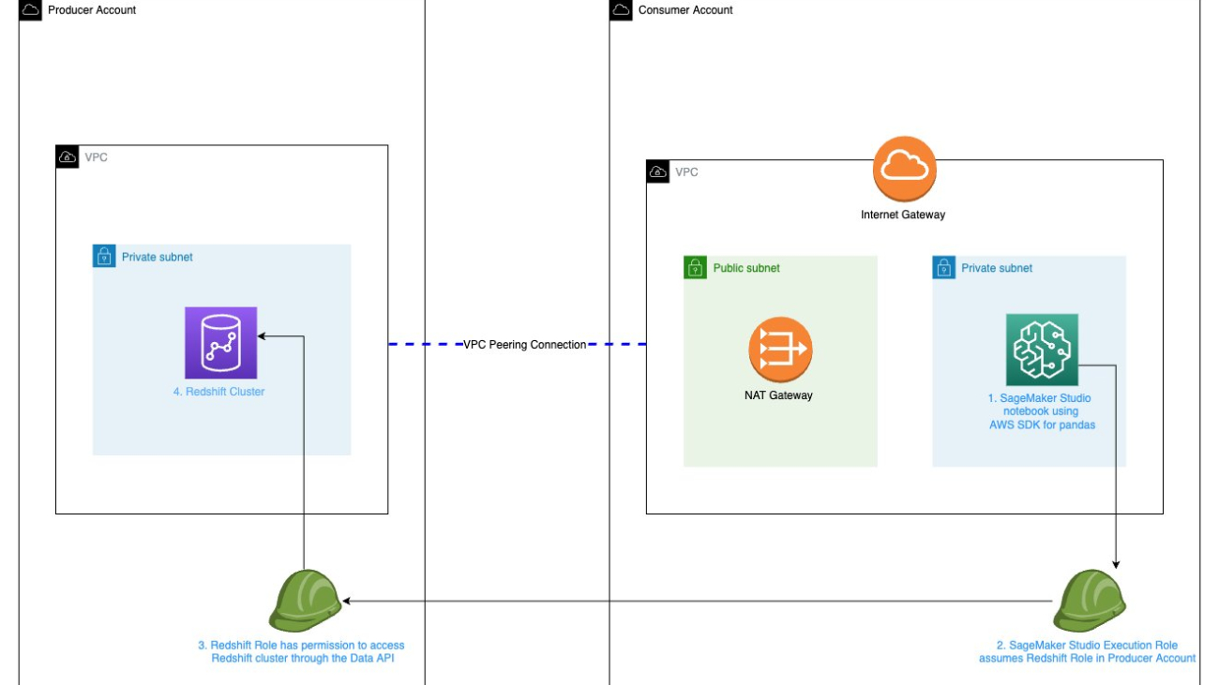Click "Private subnet" label in Producer VPC

158,257
